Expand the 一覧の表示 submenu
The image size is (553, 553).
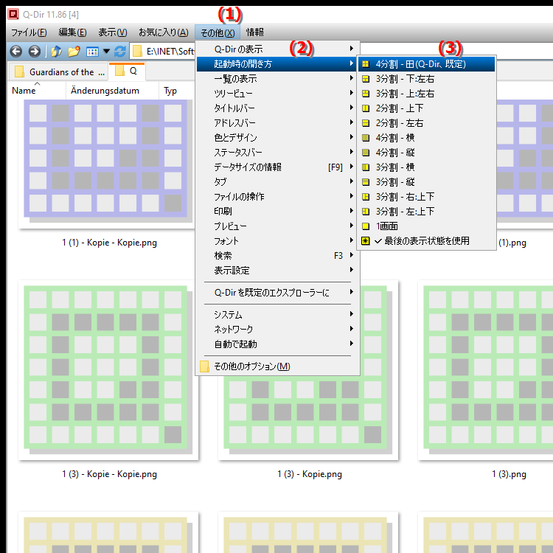pos(278,79)
